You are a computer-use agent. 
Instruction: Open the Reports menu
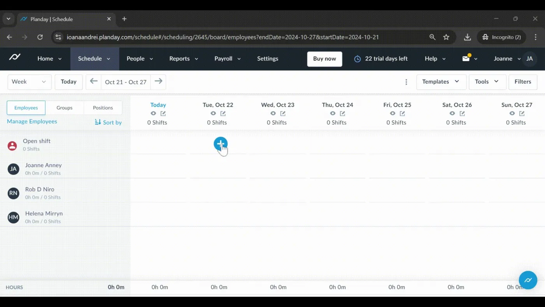point(184,59)
